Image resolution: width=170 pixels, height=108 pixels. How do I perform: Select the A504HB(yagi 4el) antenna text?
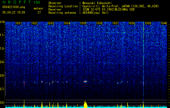pos(95,13)
